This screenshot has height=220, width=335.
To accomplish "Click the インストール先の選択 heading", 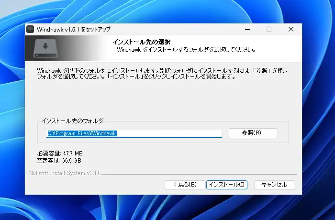I will 142,42.
